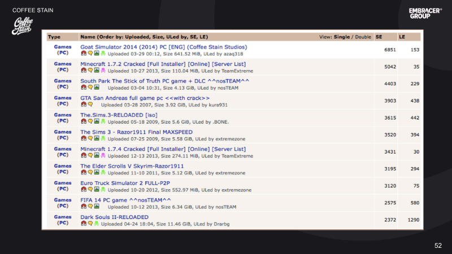Click slide page number 52

point(438,246)
